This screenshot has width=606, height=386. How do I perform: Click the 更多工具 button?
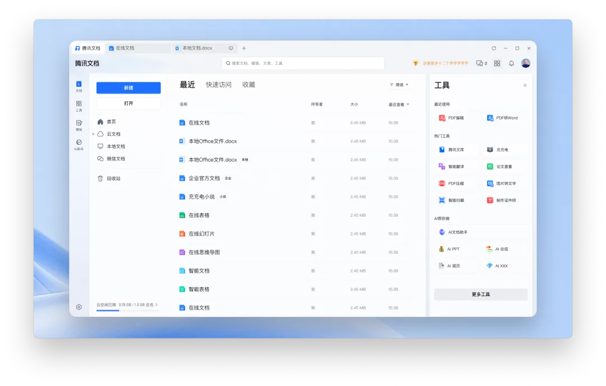pos(481,295)
